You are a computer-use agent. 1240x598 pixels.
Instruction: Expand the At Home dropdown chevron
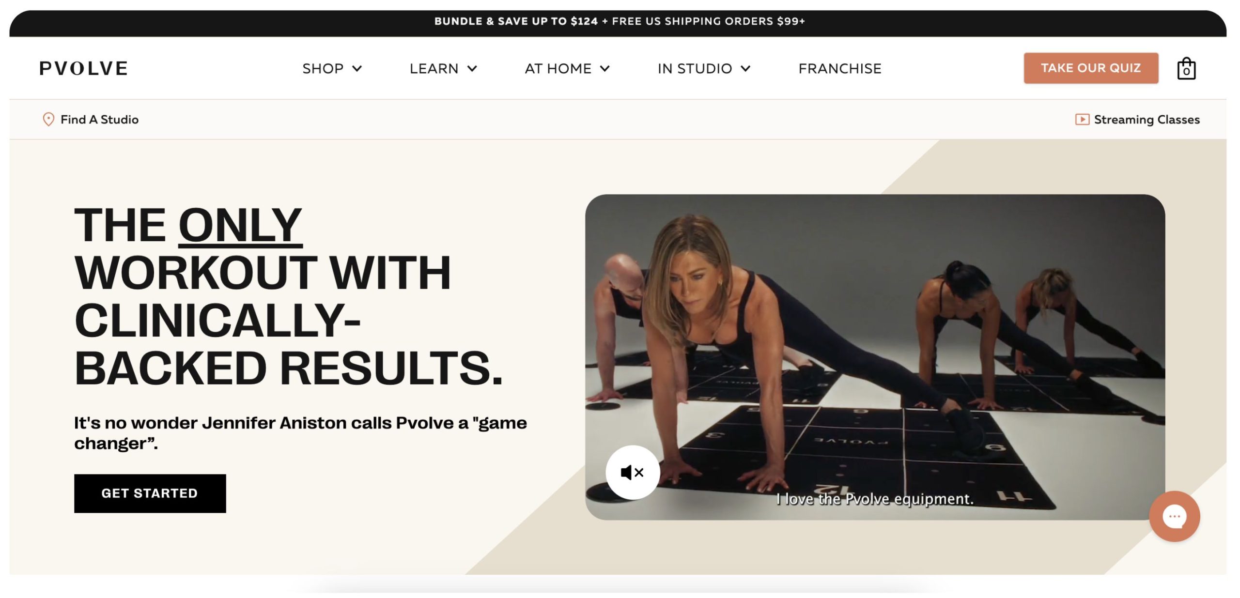click(604, 68)
